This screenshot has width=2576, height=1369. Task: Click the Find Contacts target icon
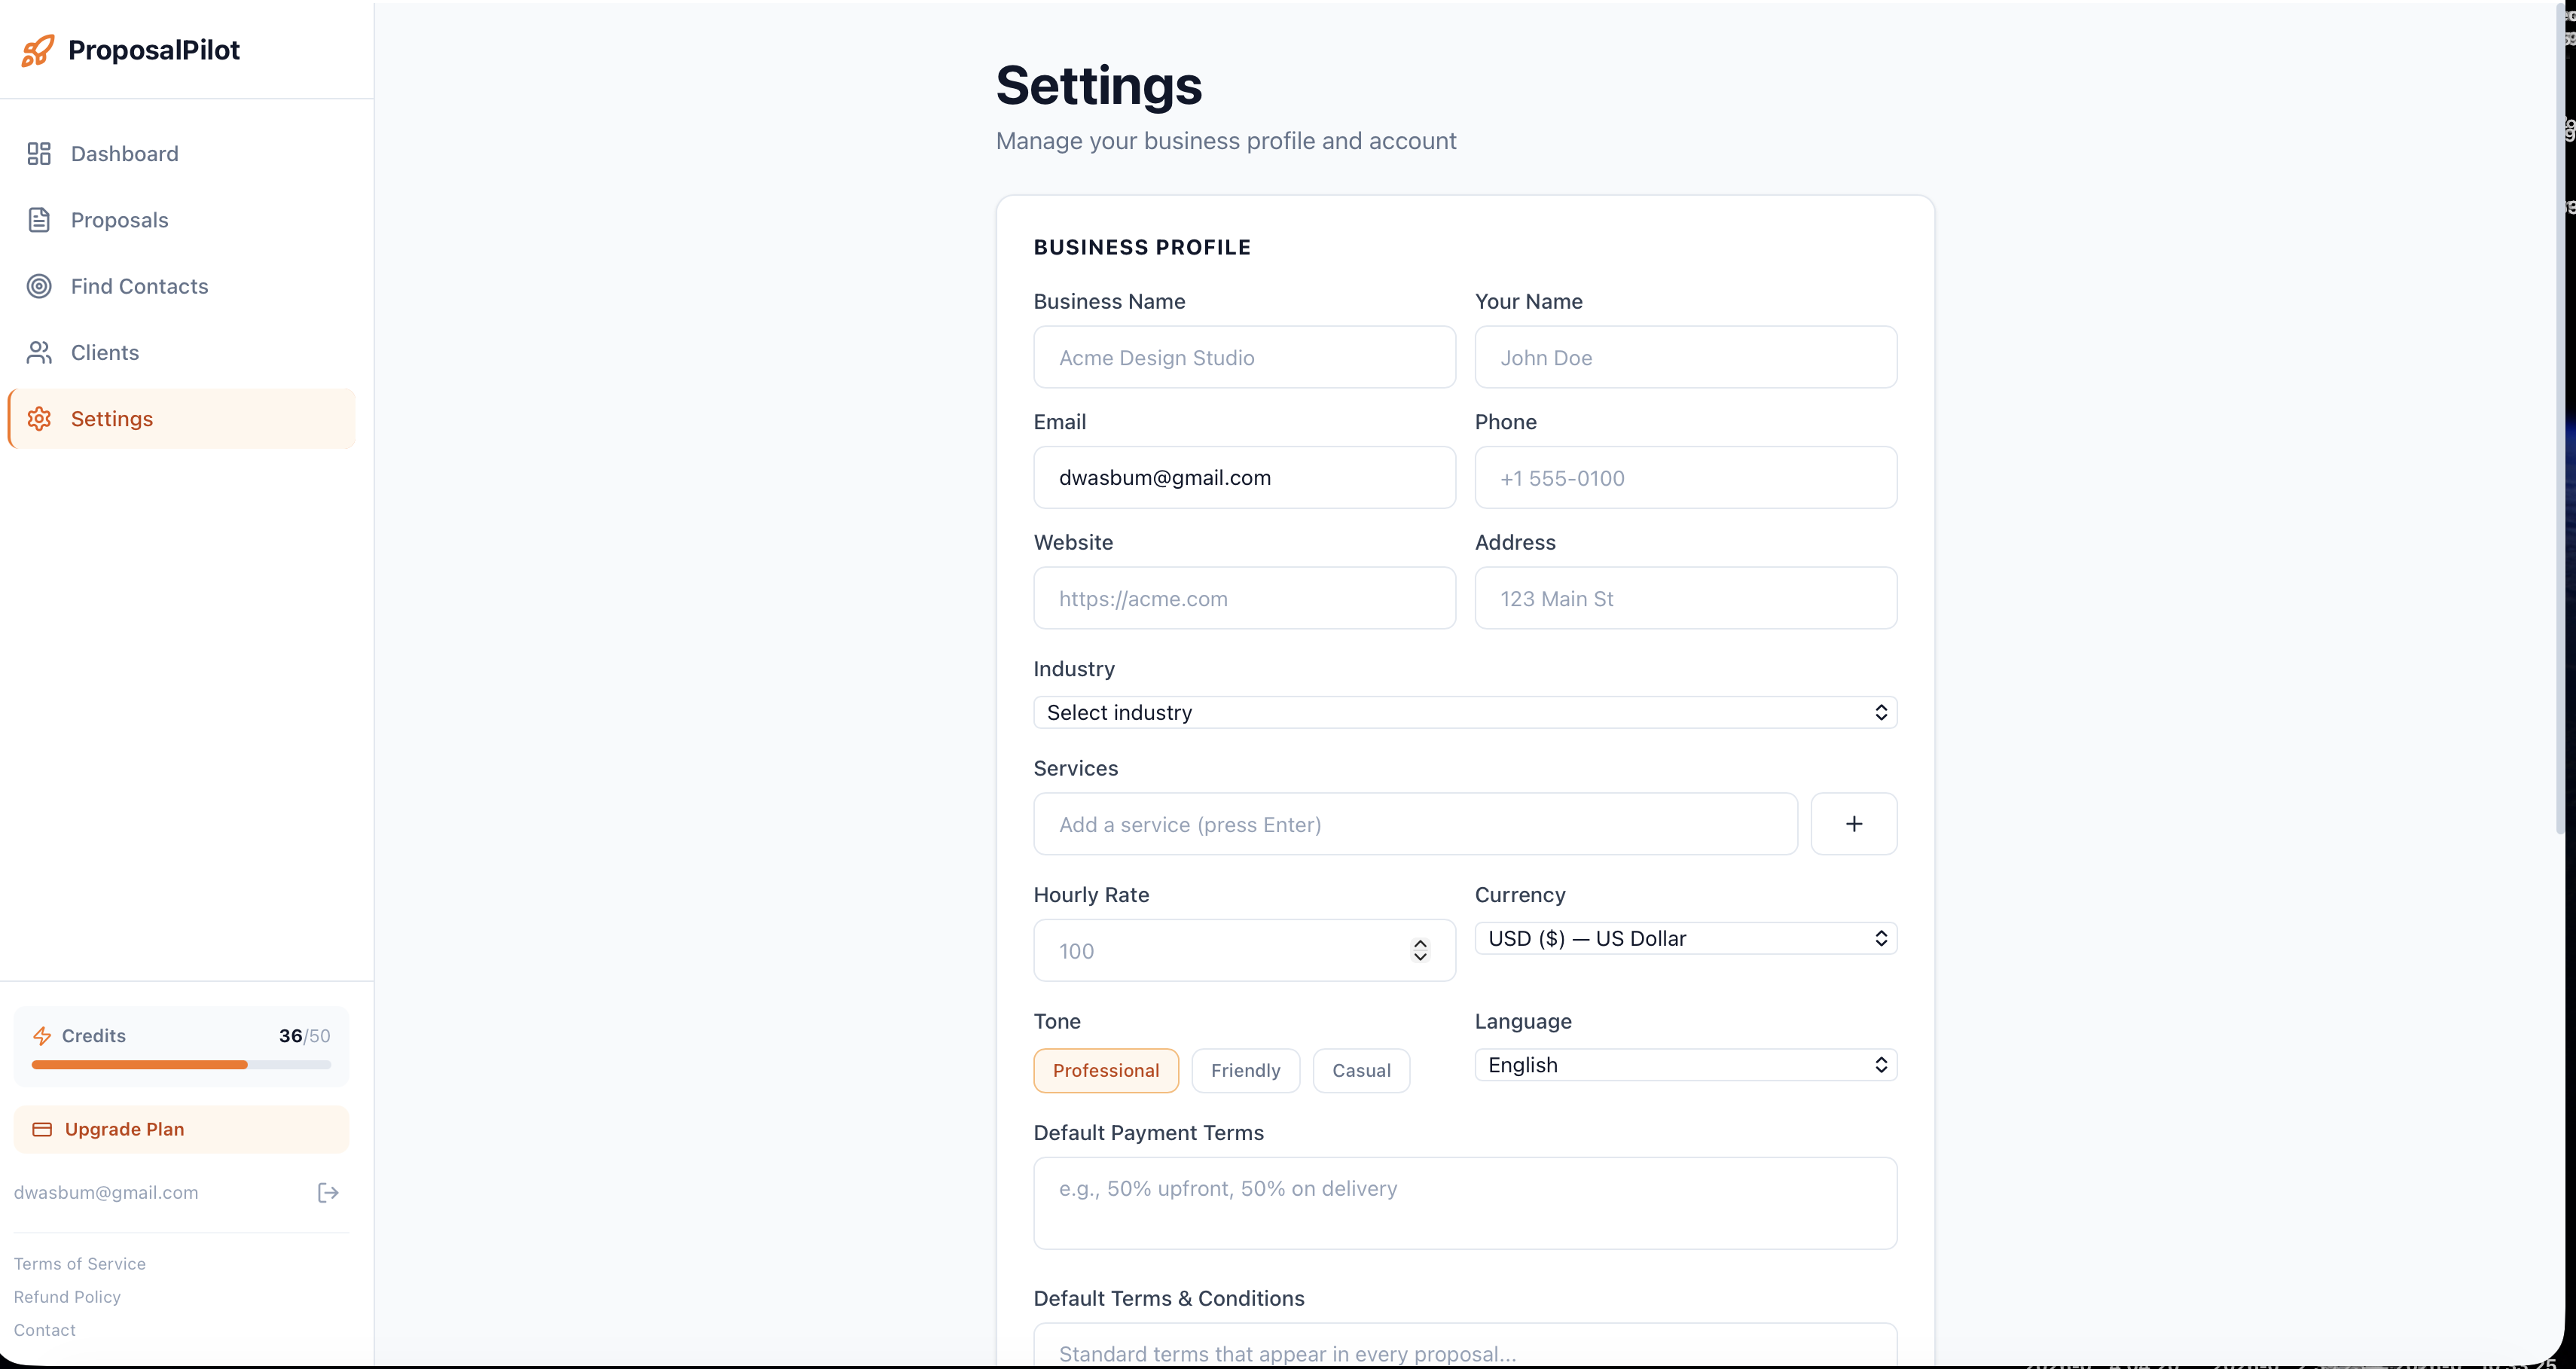(39, 286)
